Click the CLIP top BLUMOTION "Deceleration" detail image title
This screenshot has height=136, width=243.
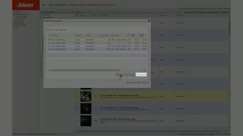click(120, 96)
